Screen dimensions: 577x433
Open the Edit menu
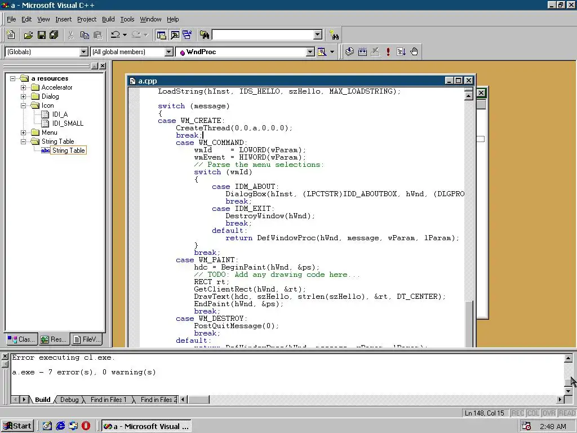pyautogui.click(x=26, y=19)
